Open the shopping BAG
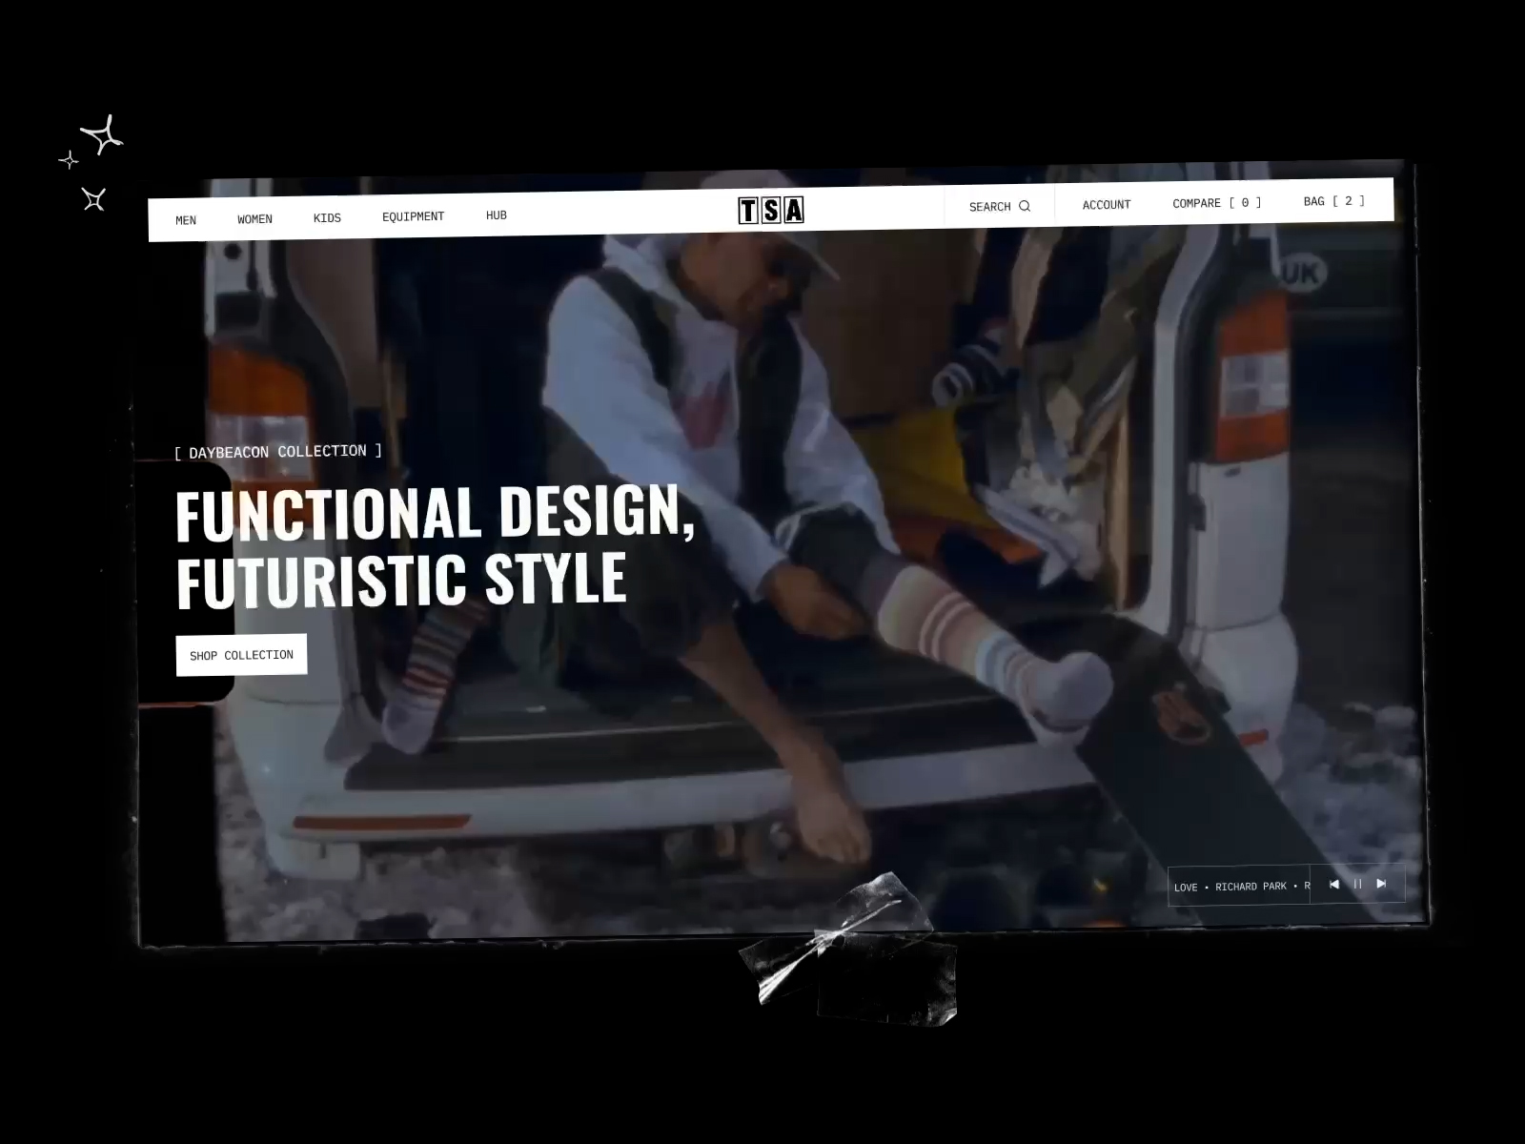 pyautogui.click(x=1334, y=201)
